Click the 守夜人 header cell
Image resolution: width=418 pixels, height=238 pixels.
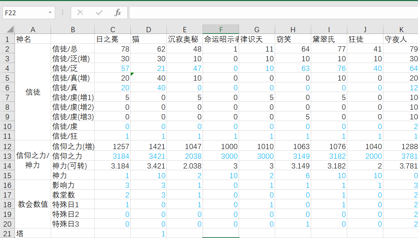pyautogui.click(x=401, y=39)
